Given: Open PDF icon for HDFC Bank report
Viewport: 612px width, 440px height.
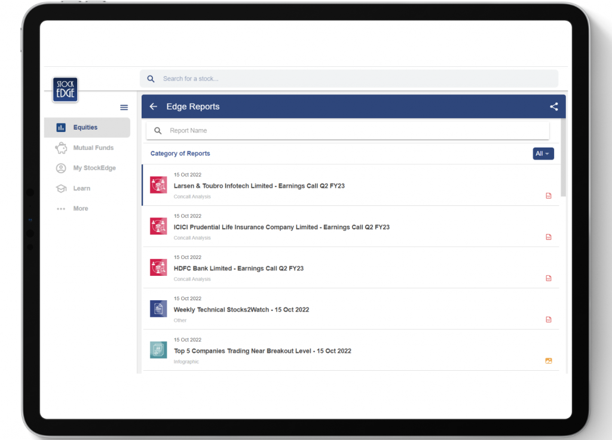Looking at the screenshot, I should point(549,278).
